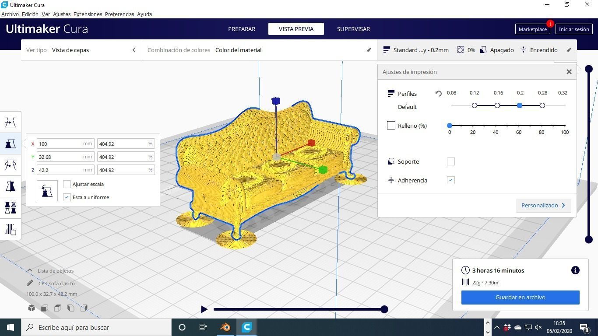
Task: Close the Ajustes de impresión panel
Action: (569, 72)
